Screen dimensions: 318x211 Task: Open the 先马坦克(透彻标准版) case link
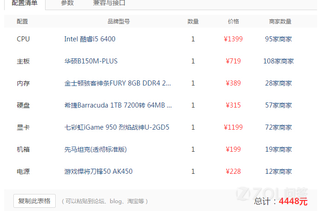coord(96,149)
